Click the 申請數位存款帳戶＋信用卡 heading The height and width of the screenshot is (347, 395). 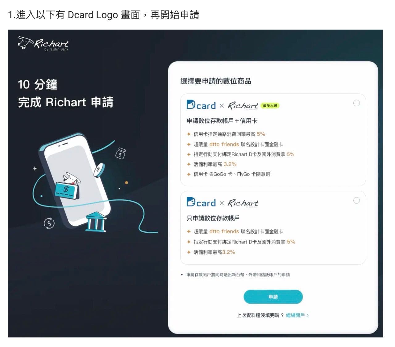coord(222,121)
